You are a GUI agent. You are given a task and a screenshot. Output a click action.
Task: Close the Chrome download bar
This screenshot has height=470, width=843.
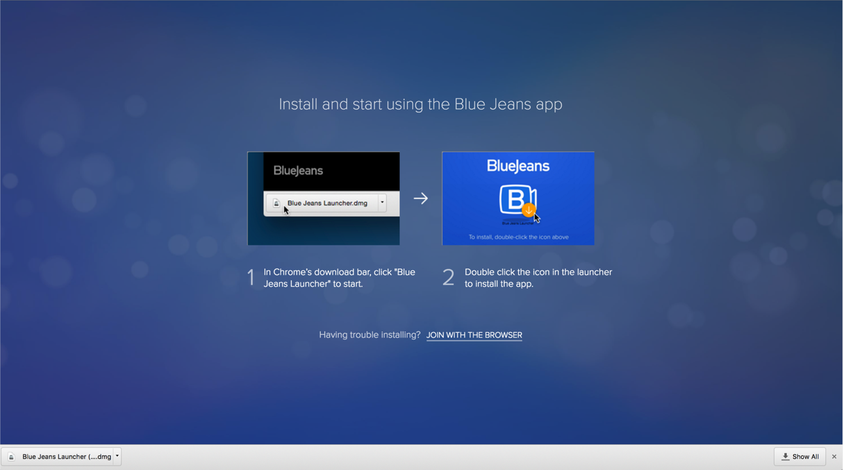pos(834,457)
